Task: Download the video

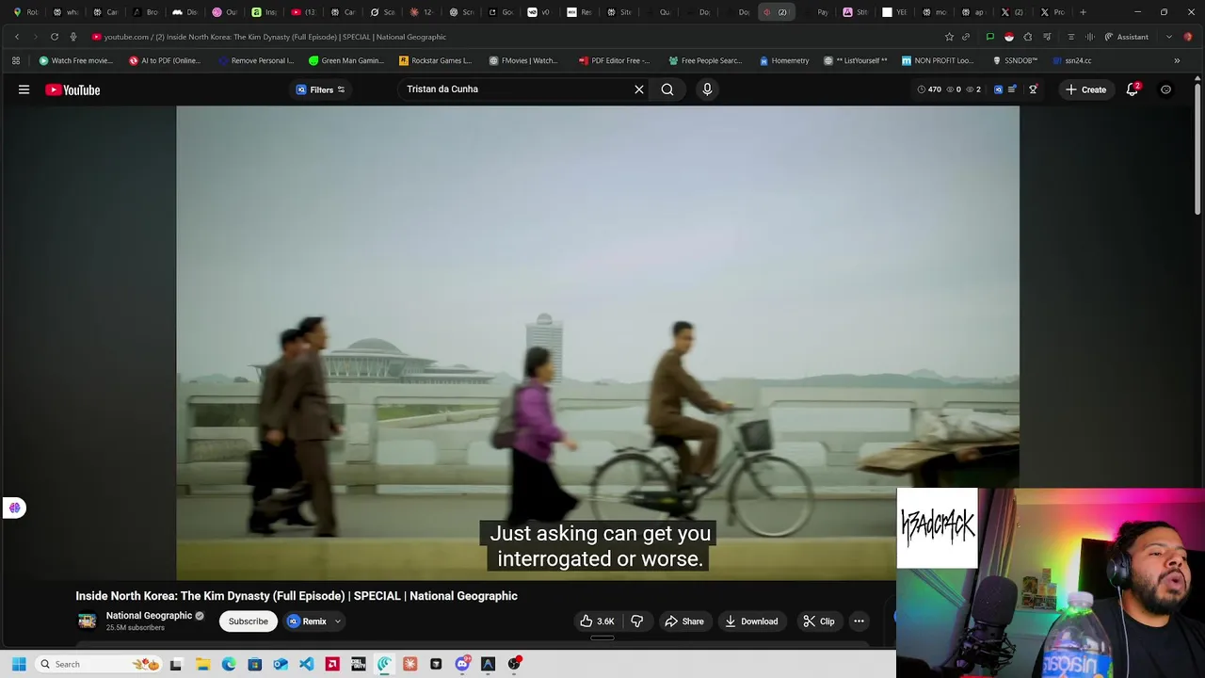Action: 751,621
